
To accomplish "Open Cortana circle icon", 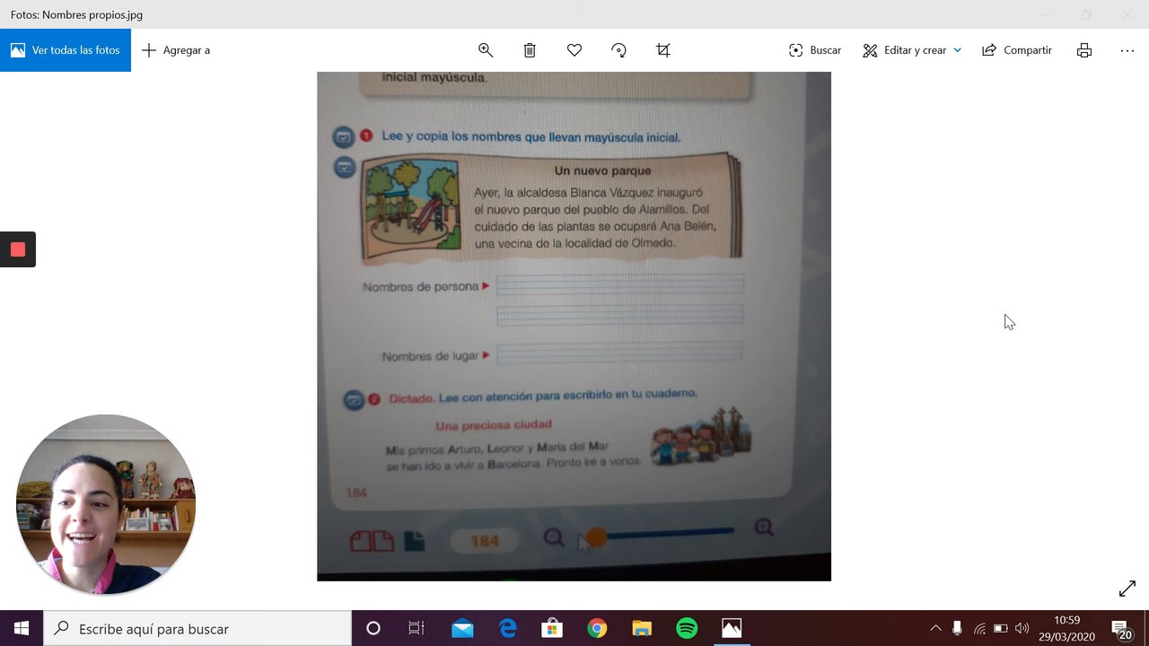I will click(x=373, y=628).
